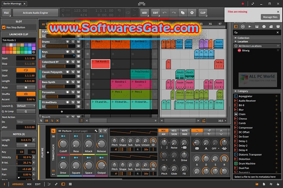This screenshot has width=283, height=188.
Task: Launch the Tek Kords 1 clip
Action: coord(93,61)
